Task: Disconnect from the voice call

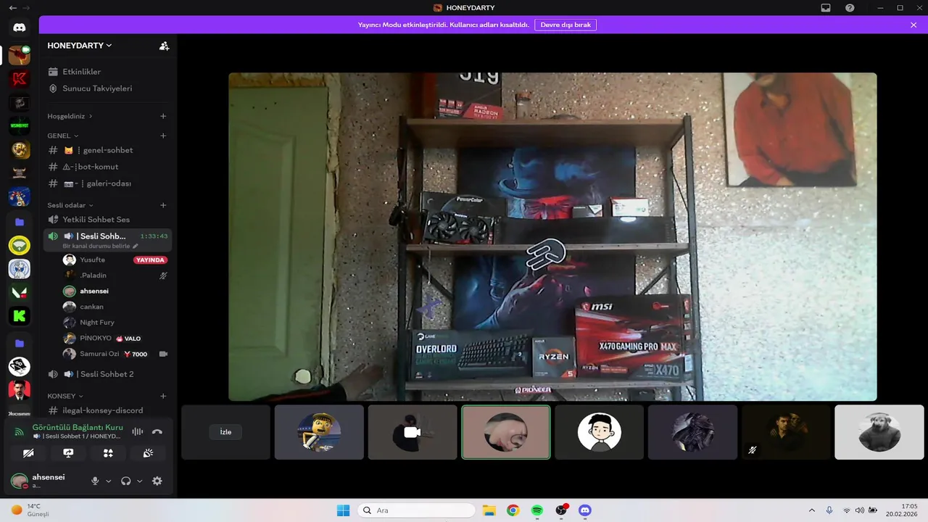Action: [157, 431]
